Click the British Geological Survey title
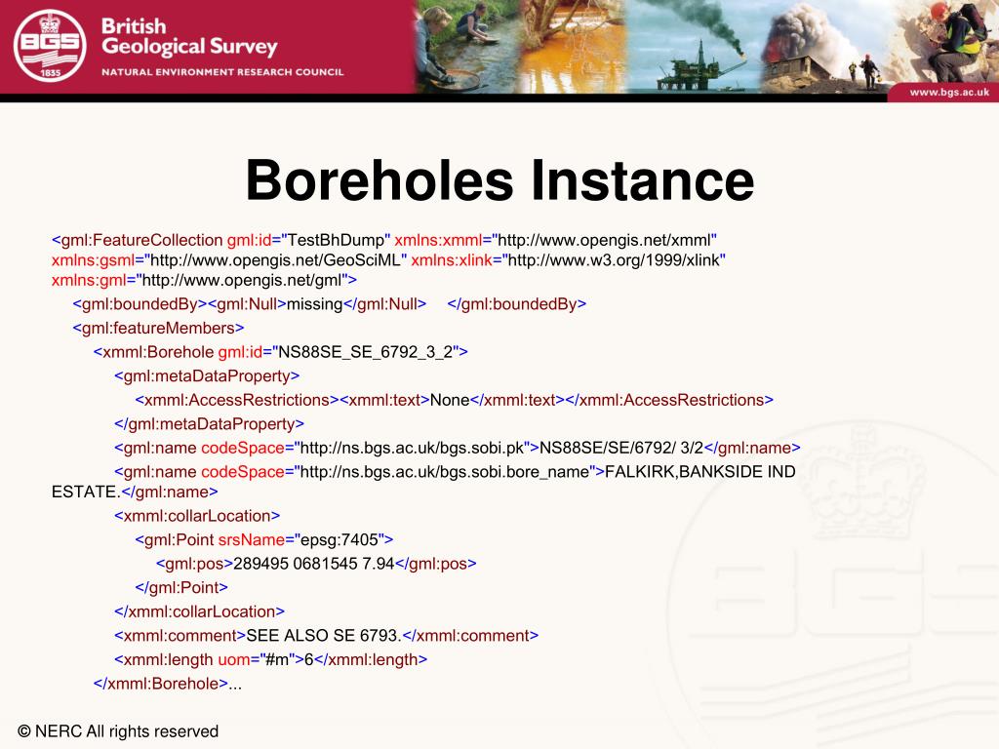This screenshot has height=749, width=999. 189,37
